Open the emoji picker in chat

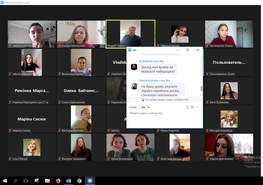[x=192, y=107]
